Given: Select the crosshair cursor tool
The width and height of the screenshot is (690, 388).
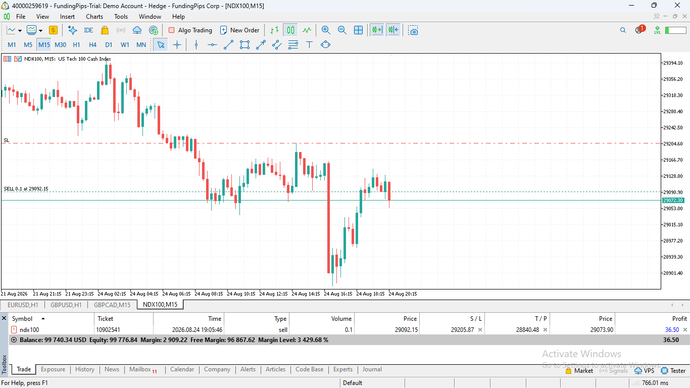Looking at the screenshot, I should (177, 44).
